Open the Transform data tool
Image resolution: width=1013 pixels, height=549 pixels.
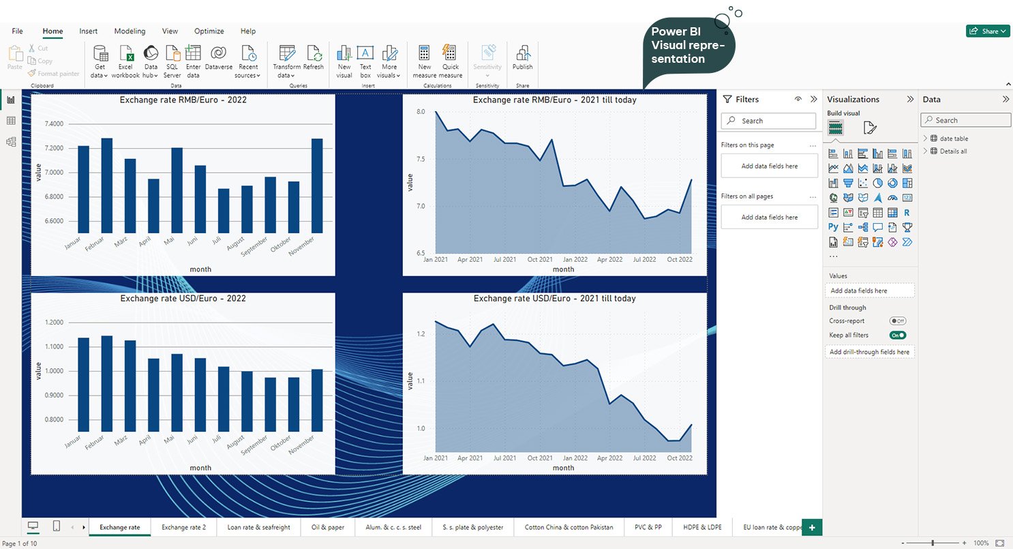click(287, 55)
